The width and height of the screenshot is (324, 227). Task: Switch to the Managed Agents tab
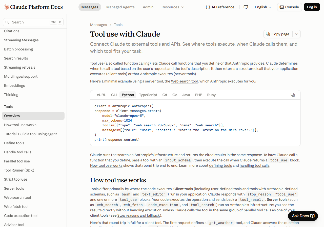click(x=120, y=7)
